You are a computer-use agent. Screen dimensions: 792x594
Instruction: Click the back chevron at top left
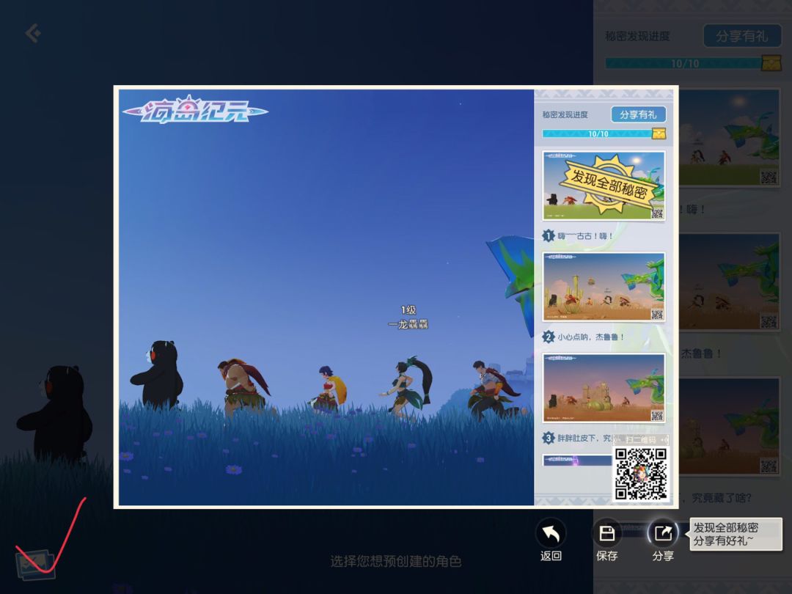(x=33, y=33)
